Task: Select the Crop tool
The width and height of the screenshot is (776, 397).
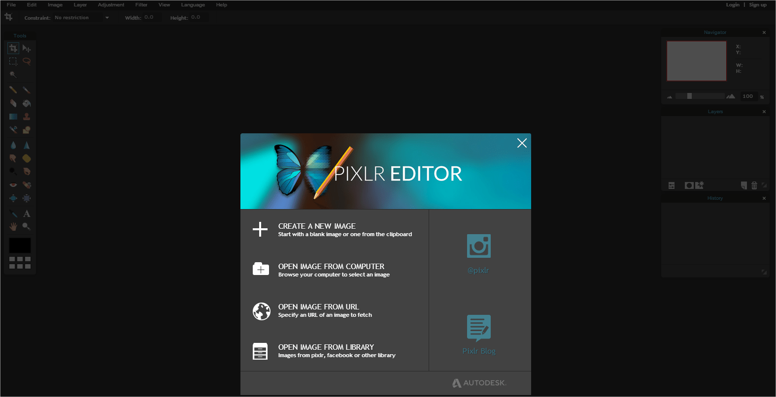Action: point(13,48)
